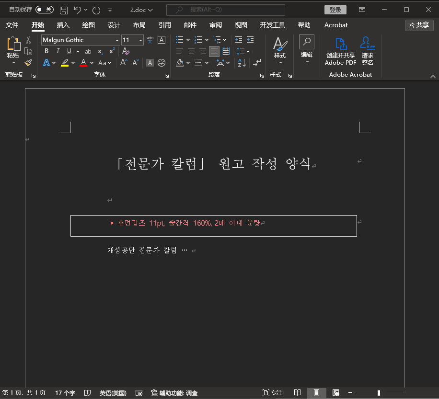
Task: Increase font size with A^ icon
Action: coord(124,62)
